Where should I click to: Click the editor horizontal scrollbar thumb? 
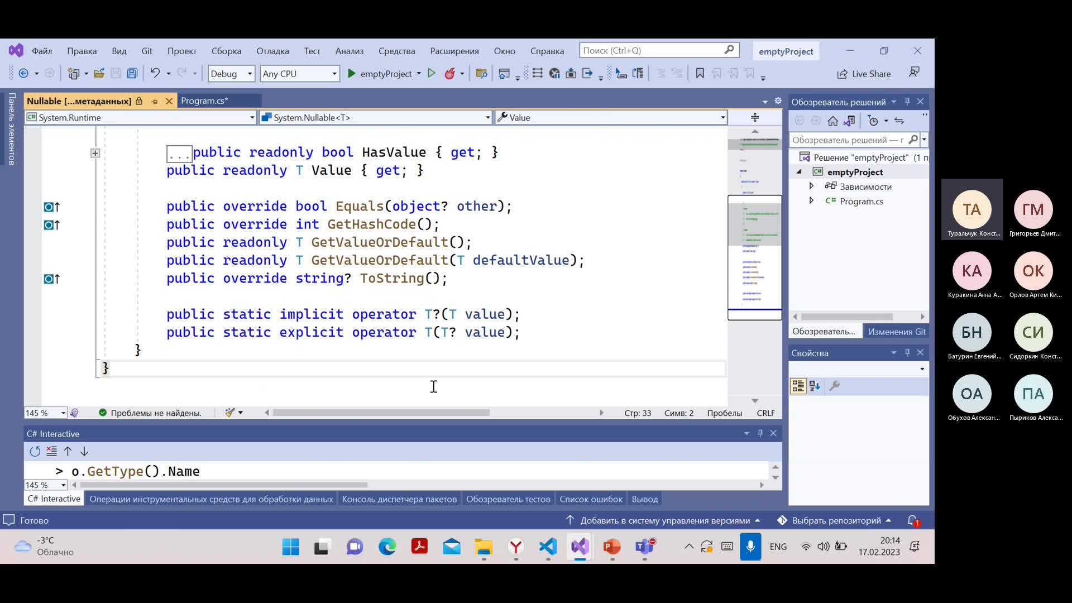381,413
